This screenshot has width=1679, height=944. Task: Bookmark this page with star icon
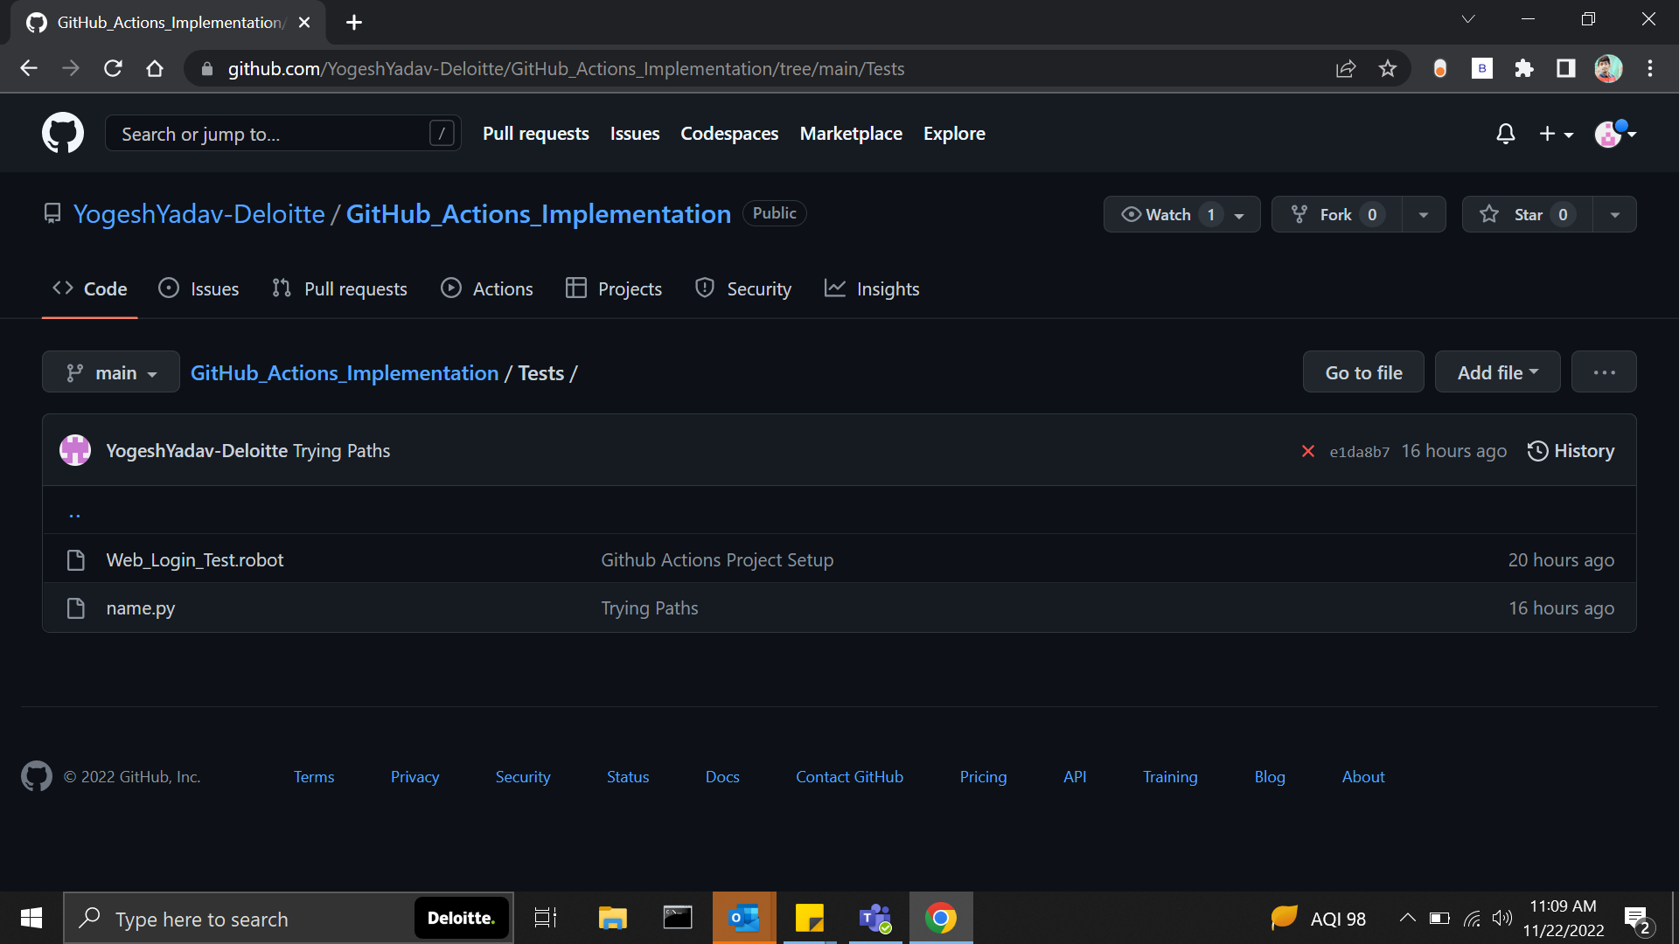click(x=1388, y=68)
